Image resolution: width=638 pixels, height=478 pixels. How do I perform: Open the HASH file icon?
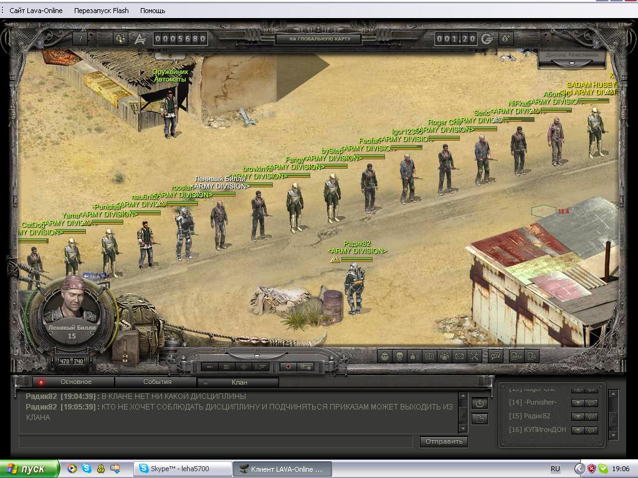(517, 357)
